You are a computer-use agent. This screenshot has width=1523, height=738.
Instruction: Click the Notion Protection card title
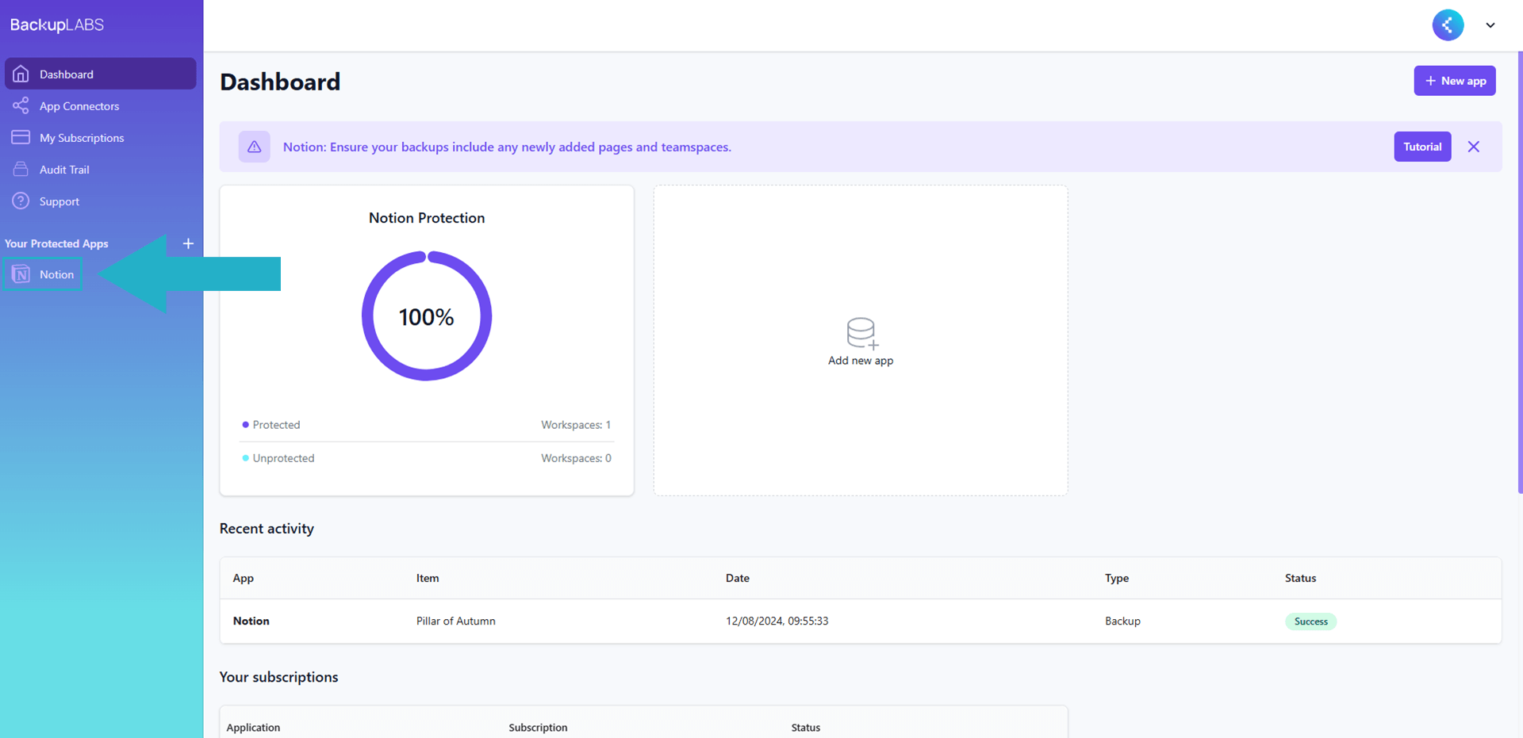click(427, 218)
